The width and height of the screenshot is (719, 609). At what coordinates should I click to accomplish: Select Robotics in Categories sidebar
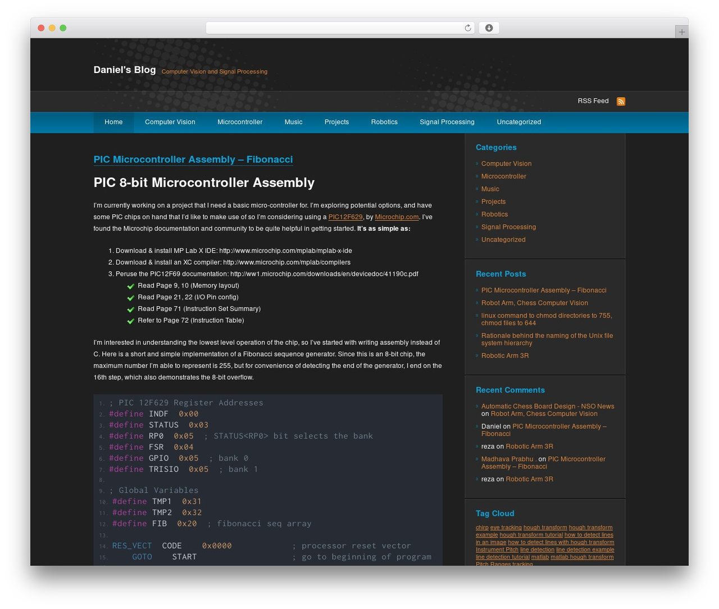(495, 215)
